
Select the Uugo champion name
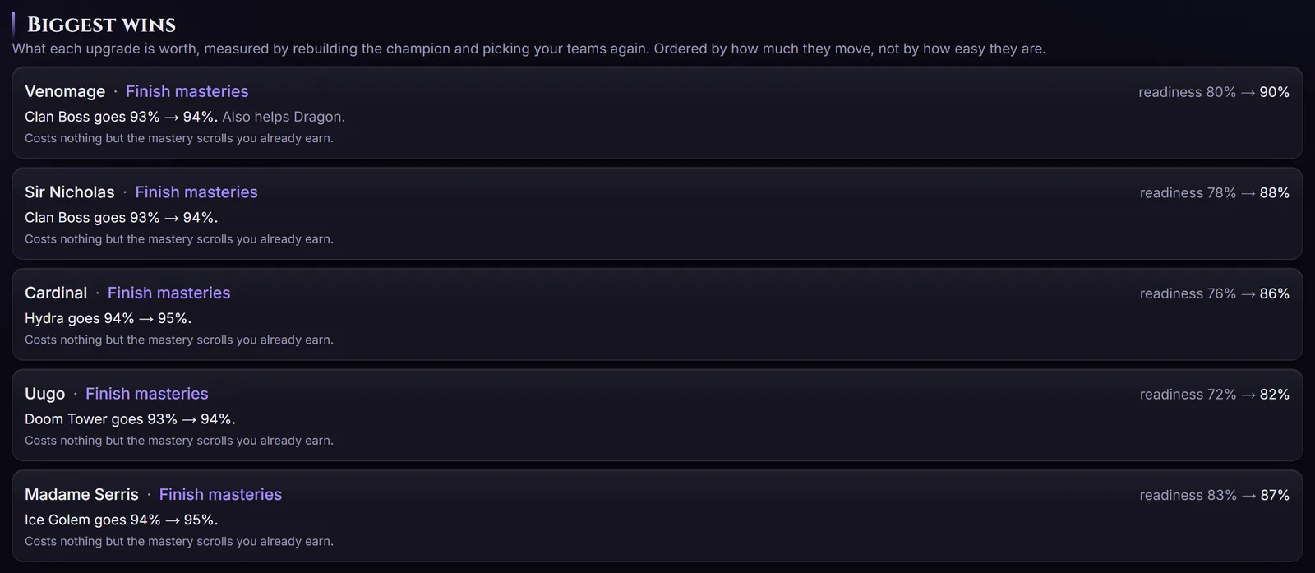pyautogui.click(x=45, y=394)
